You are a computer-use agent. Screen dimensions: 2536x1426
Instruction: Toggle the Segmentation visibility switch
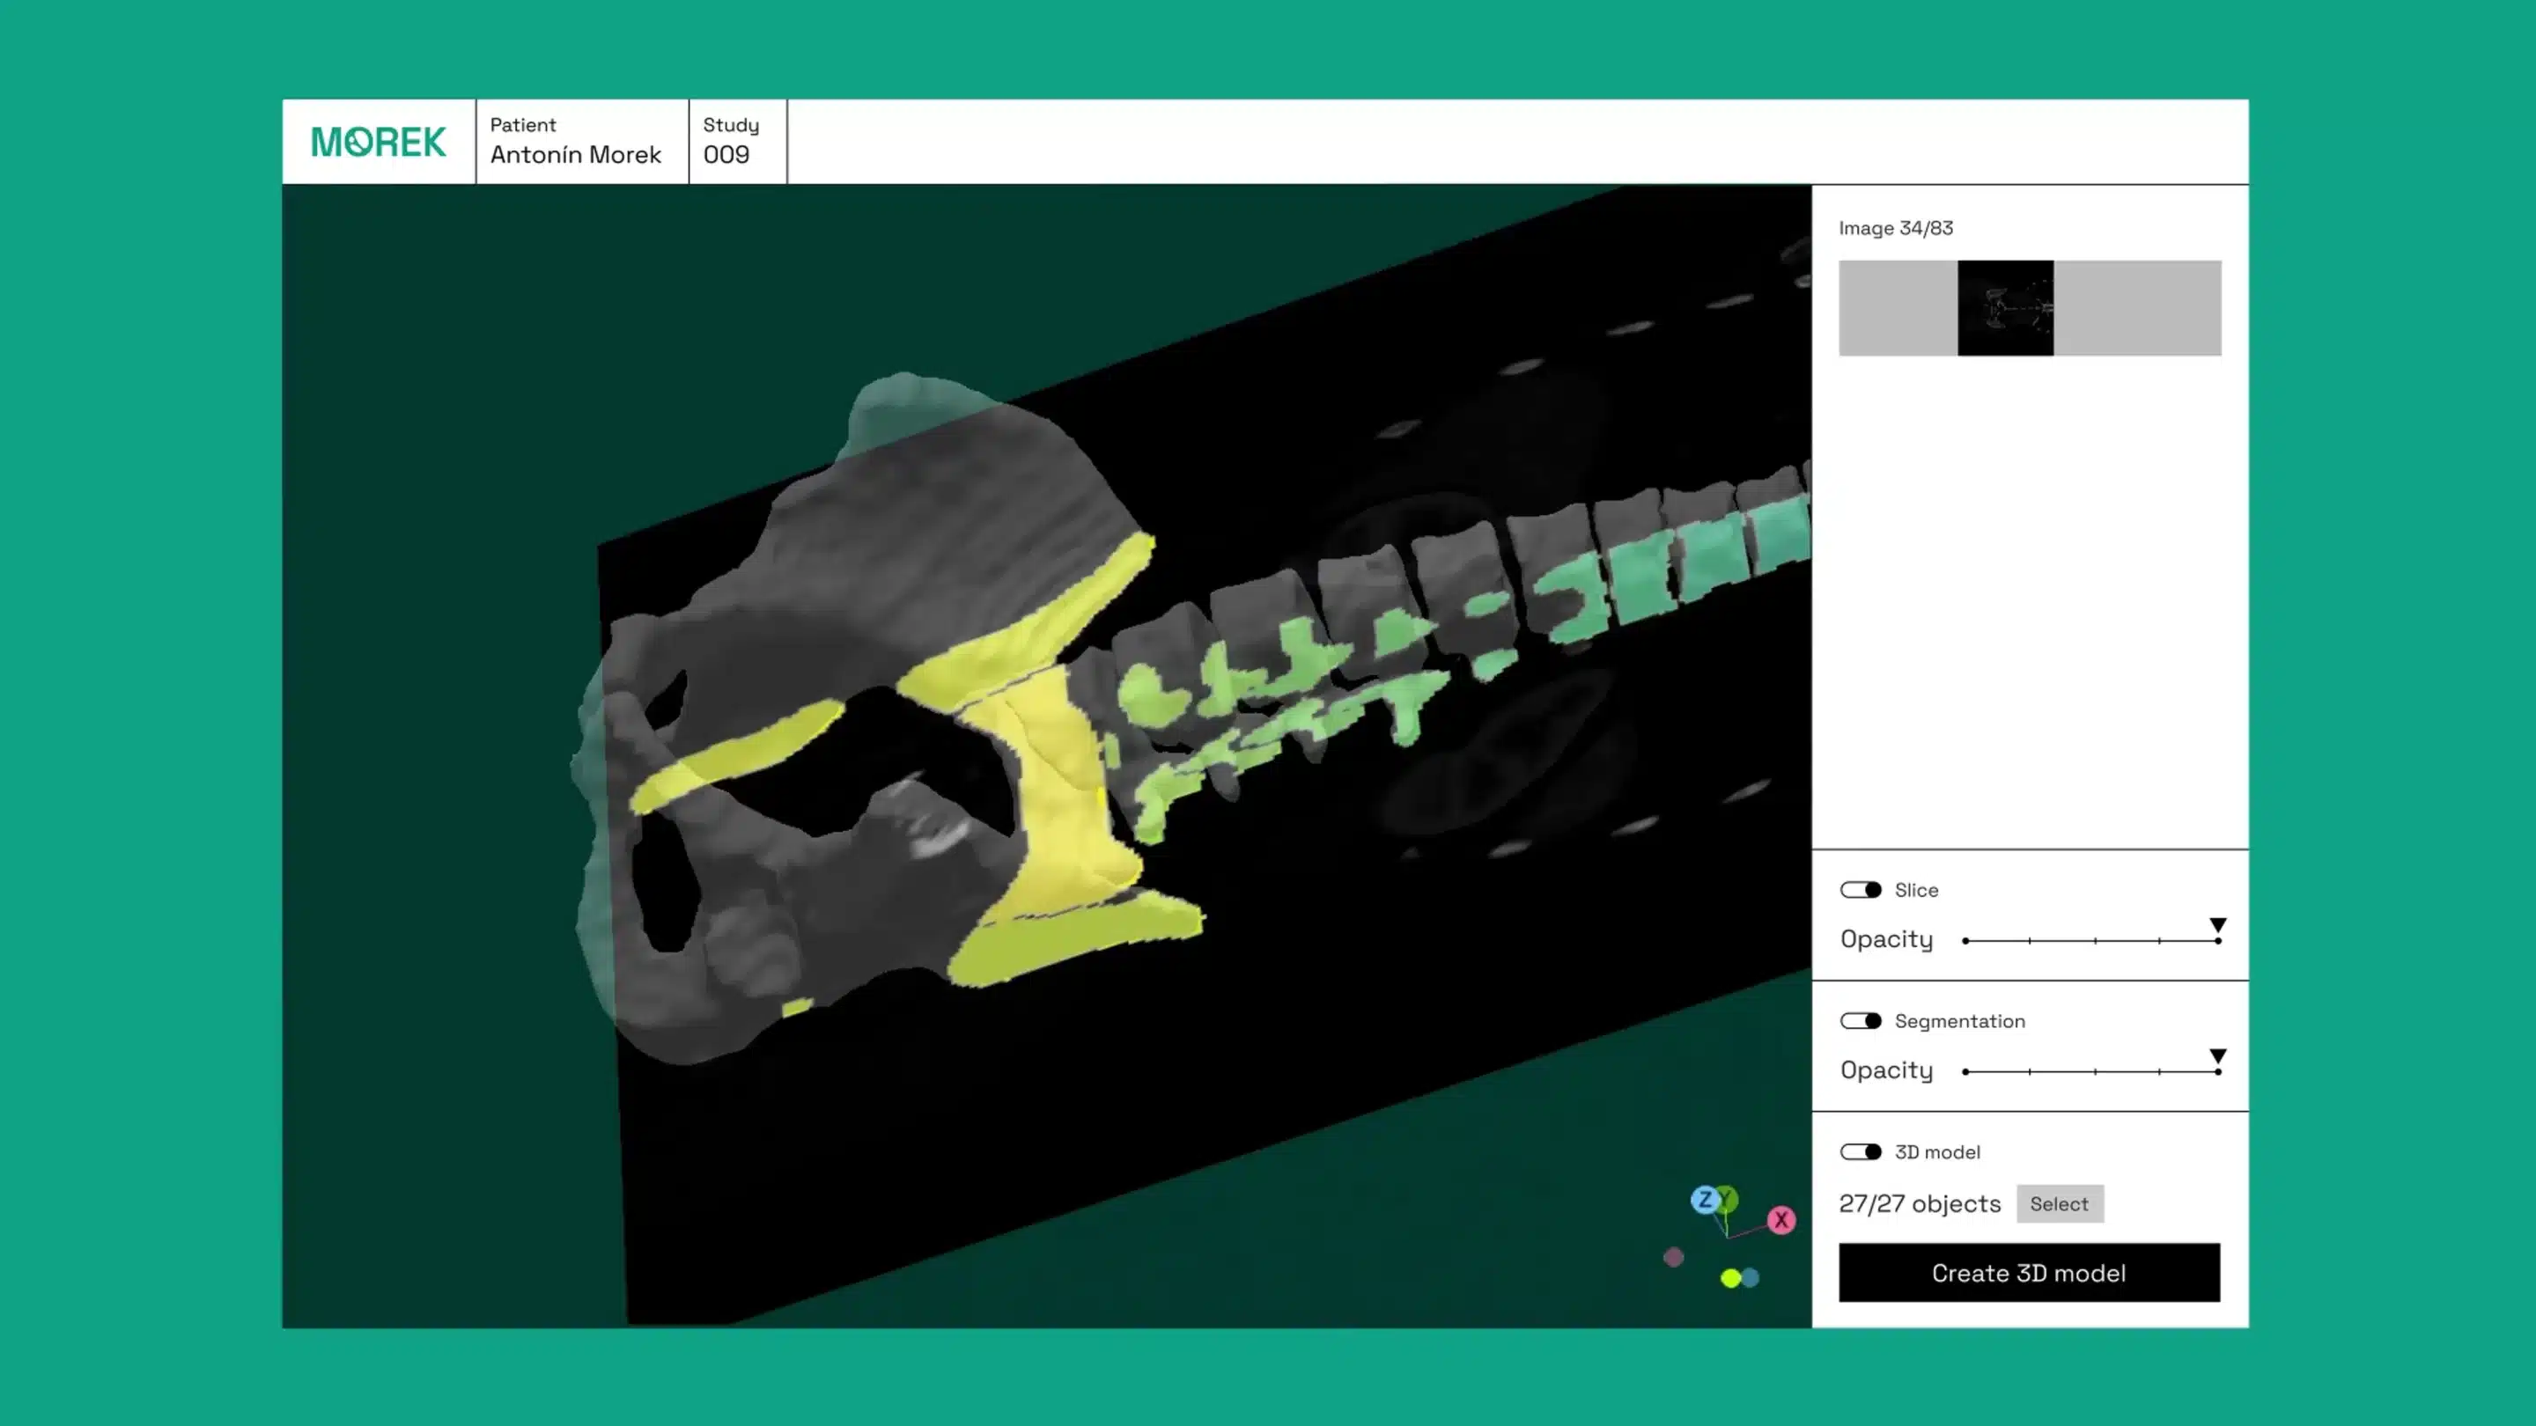[1860, 1020]
